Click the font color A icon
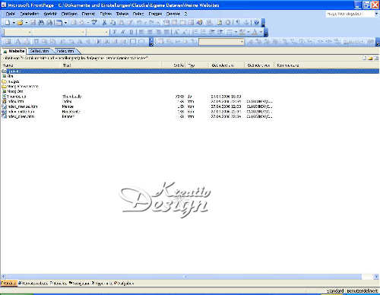 click(x=255, y=32)
